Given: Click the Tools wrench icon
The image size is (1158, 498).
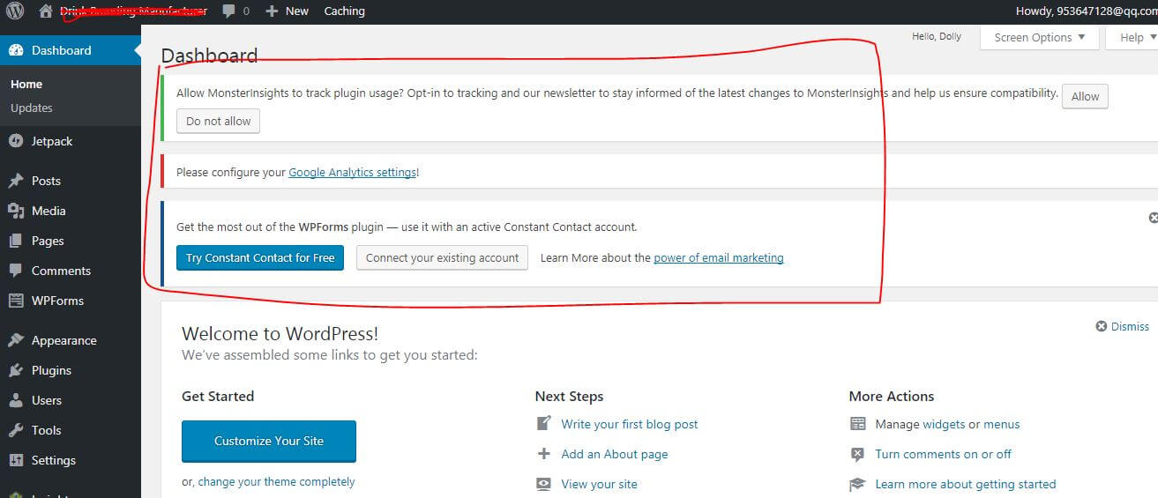Looking at the screenshot, I should (16, 430).
